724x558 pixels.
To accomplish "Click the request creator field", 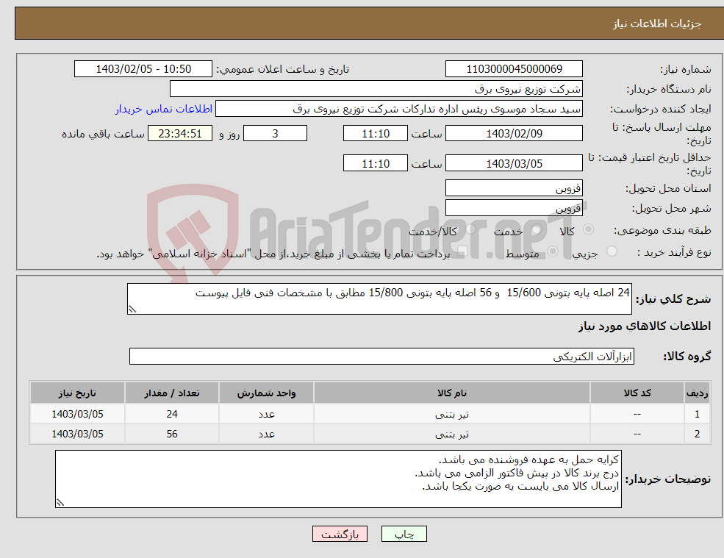I will (399, 109).
